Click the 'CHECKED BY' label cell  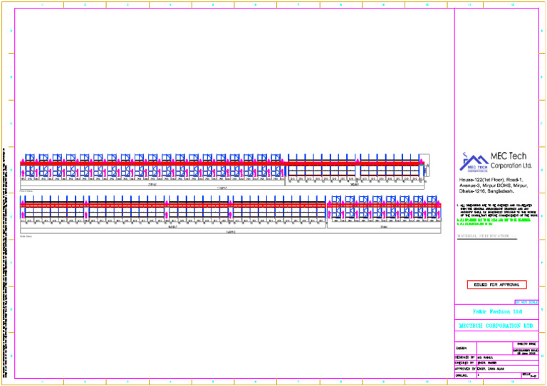point(466,363)
